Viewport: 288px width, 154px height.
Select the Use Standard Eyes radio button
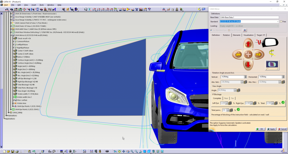211,30
